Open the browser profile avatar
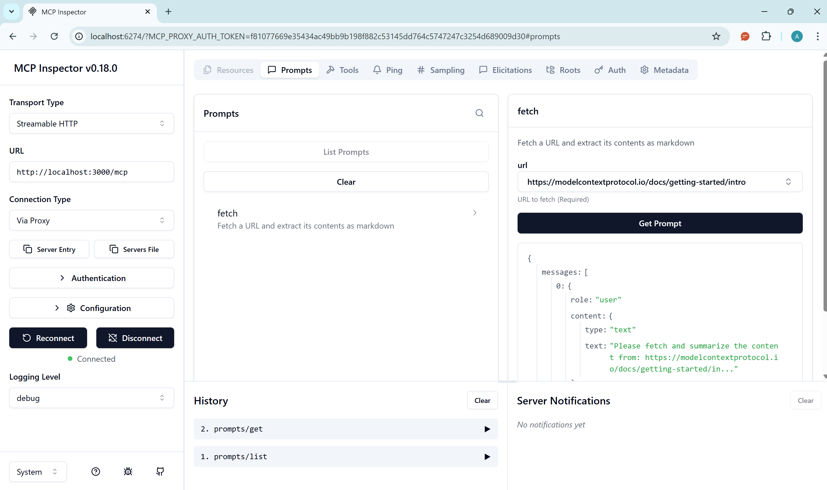827x490 pixels. pyautogui.click(x=797, y=36)
